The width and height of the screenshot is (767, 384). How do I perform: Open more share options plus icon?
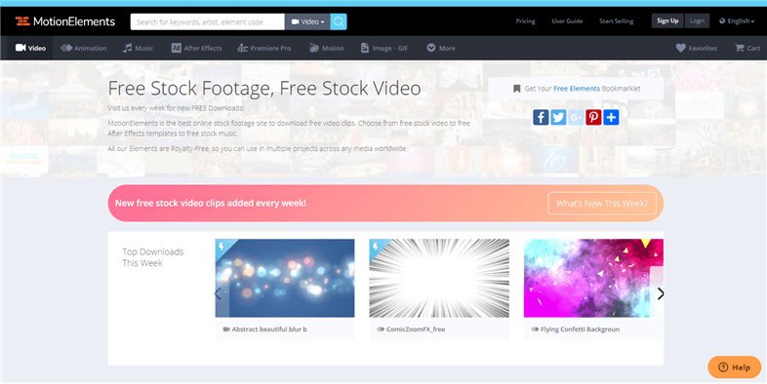[611, 117]
